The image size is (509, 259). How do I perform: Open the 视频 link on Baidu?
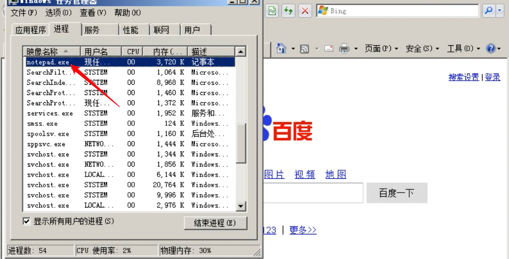tap(304, 174)
